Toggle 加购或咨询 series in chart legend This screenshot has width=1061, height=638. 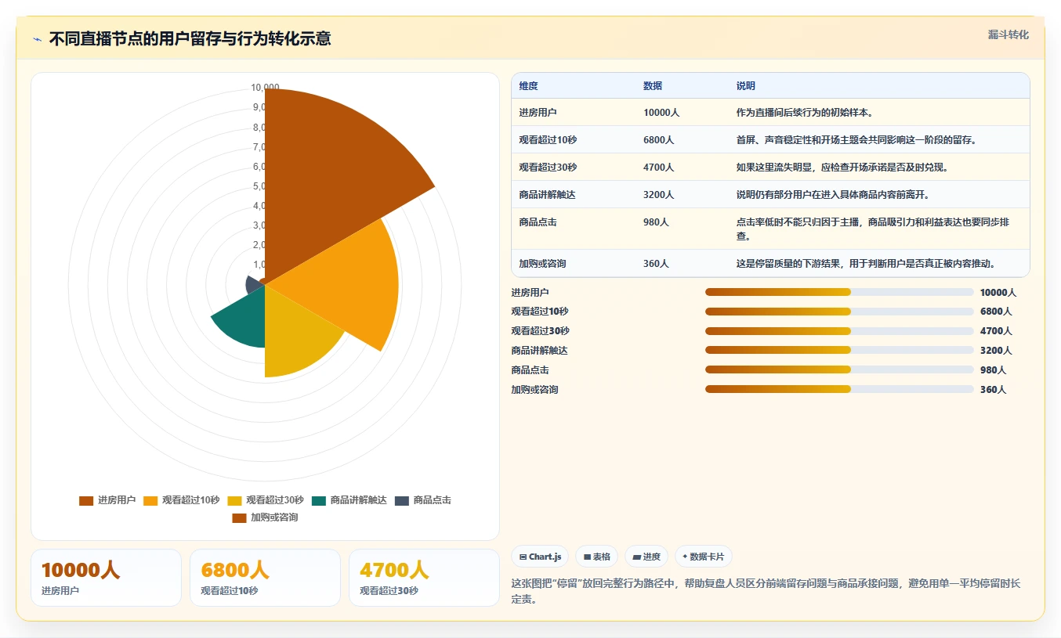tap(265, 517)
